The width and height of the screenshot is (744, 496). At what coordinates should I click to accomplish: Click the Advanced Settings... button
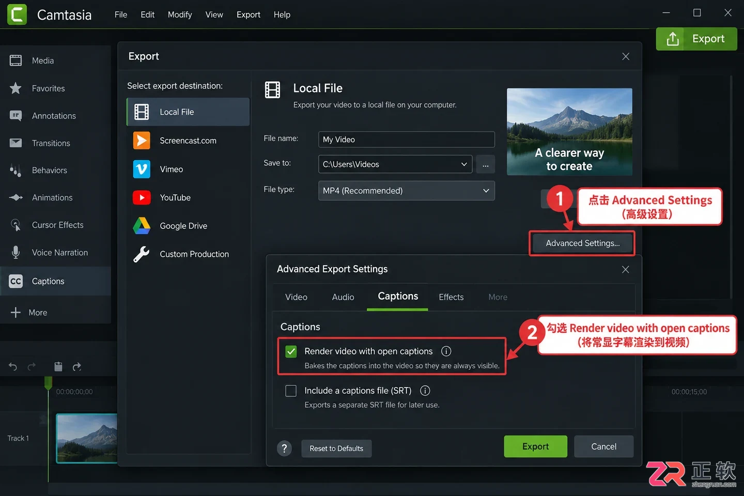582,243
